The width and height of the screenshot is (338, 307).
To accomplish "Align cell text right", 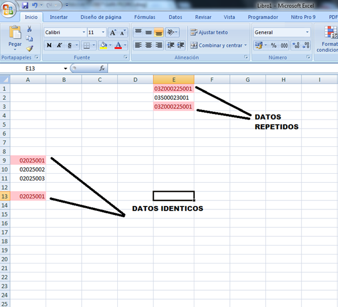I will coord(159,45).
